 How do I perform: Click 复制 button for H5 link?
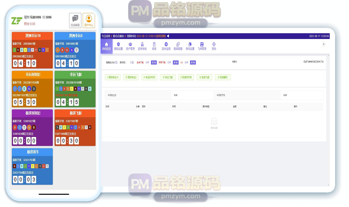click(193, 63)
